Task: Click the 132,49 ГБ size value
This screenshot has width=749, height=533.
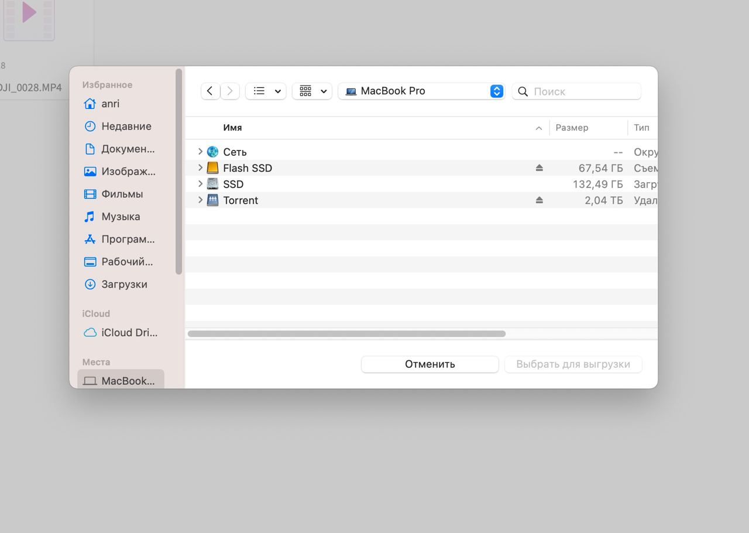Action: pos(597,184)
